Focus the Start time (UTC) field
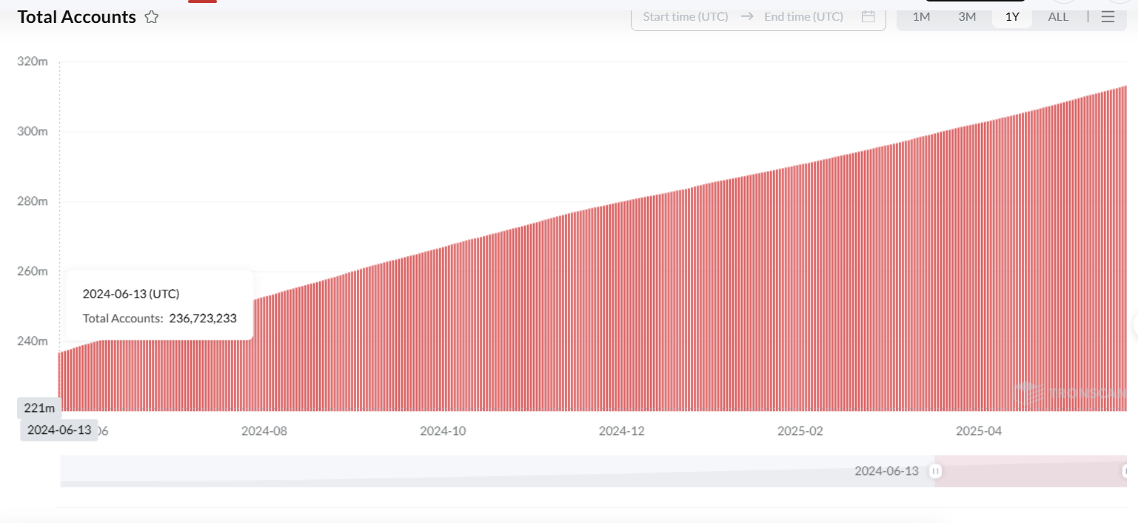The height and width of the screenshot is (523, 1138). (685, 16)
